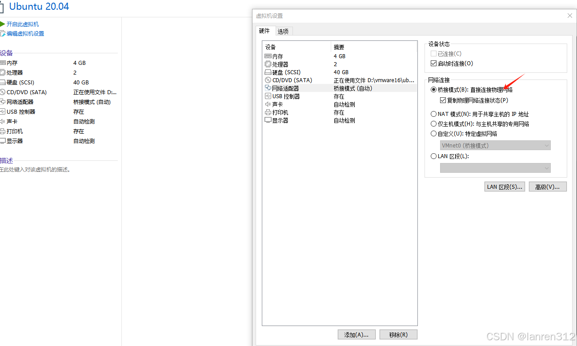Click the 描述 description text field
Viewport: 577px width, 346px height.
click(x=36, y=170)
